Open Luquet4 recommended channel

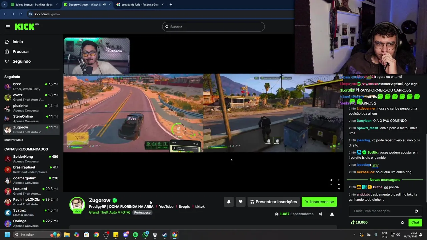[x=31, y=191]
